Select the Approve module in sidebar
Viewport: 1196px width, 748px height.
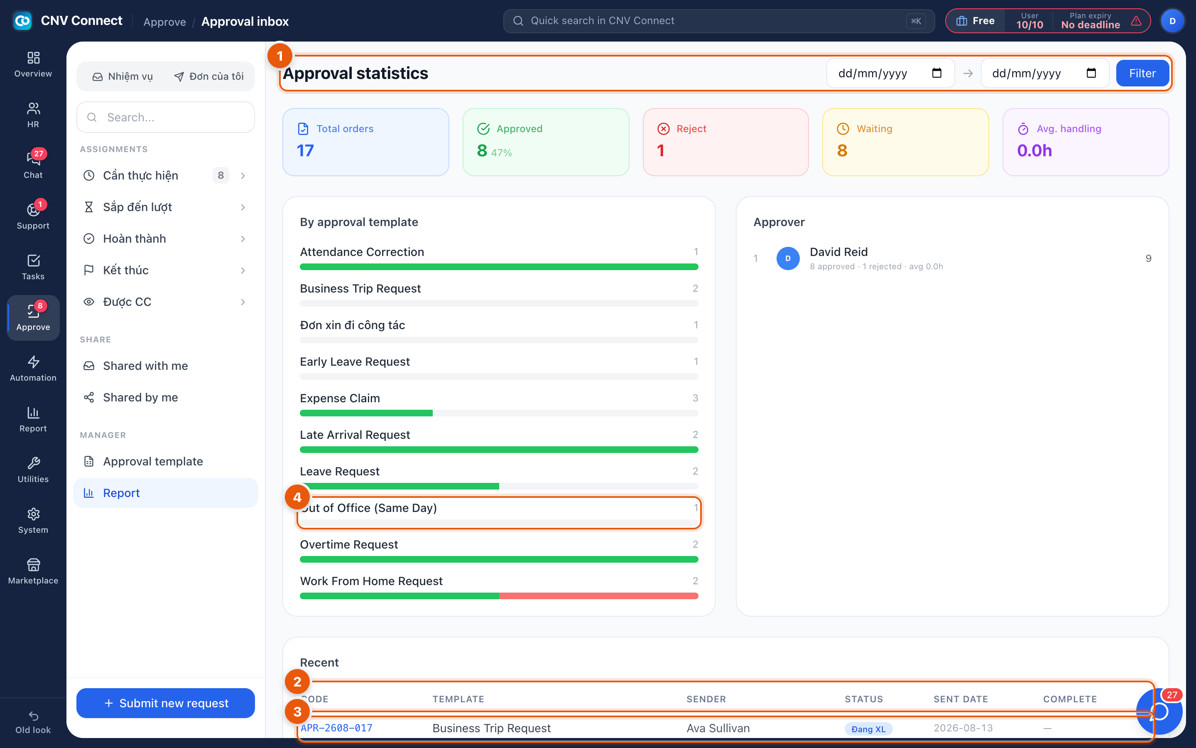click(x=33, y=317)
